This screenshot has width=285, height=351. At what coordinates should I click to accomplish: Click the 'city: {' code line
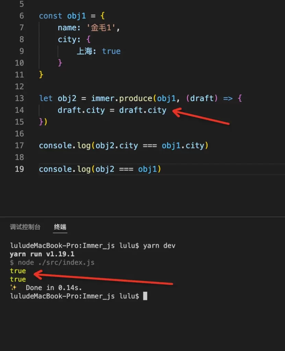(x=74, y=39)
